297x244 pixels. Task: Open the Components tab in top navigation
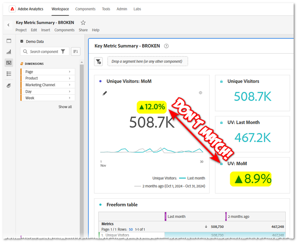[x=85, y=9]
